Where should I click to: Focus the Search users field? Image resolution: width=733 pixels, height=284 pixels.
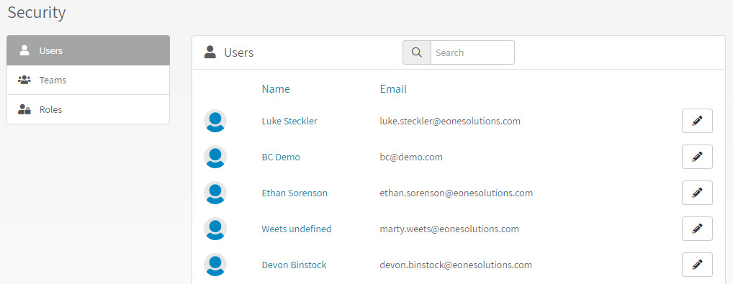(472, 52)
